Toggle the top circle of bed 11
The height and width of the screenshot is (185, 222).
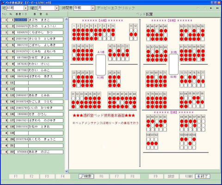coord(131,30)
